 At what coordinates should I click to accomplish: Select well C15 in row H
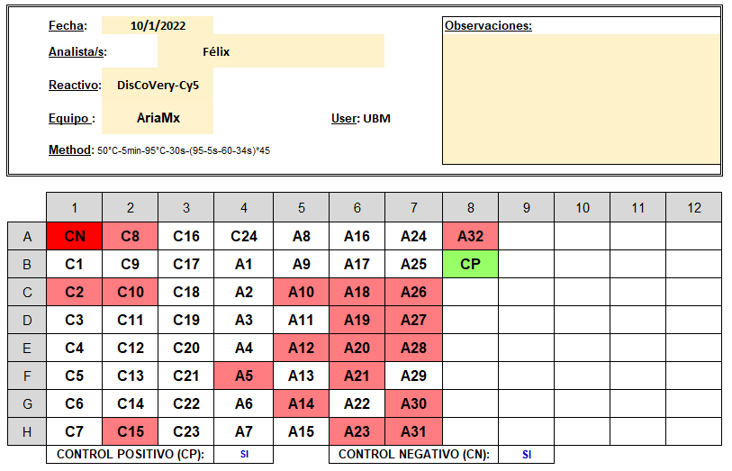[x=131, y=431]
